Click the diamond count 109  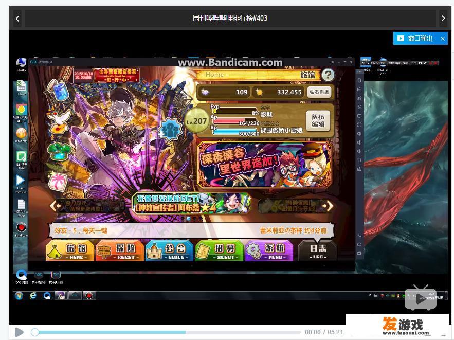242,92
